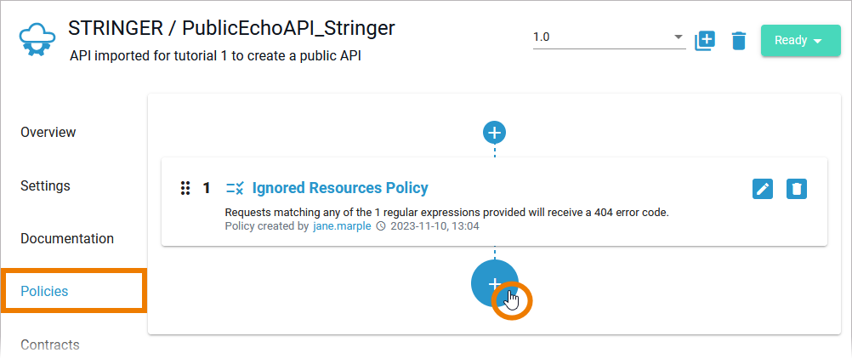The width and height of the screenshot is (852, 359).
Task: Click the Ignored Resources policy type icon
Action: tap(235, 188)
